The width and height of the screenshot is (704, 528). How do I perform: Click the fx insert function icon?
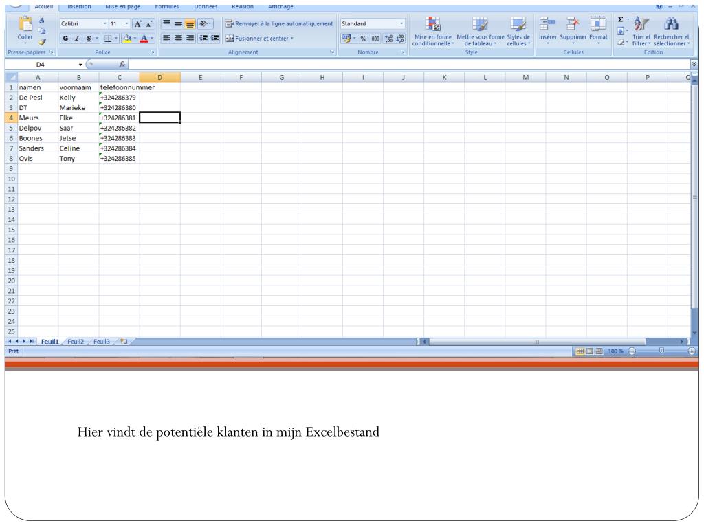122,65
